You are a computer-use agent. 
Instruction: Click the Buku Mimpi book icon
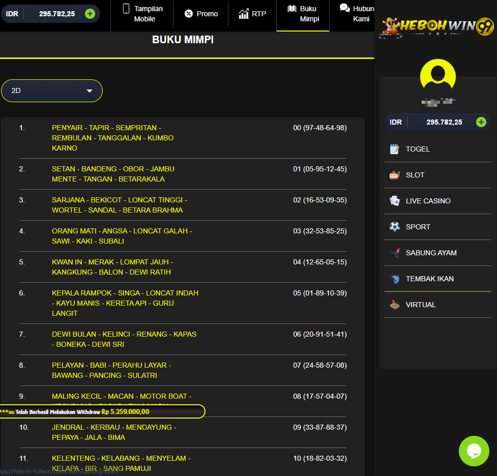click(x=291, y=9)
